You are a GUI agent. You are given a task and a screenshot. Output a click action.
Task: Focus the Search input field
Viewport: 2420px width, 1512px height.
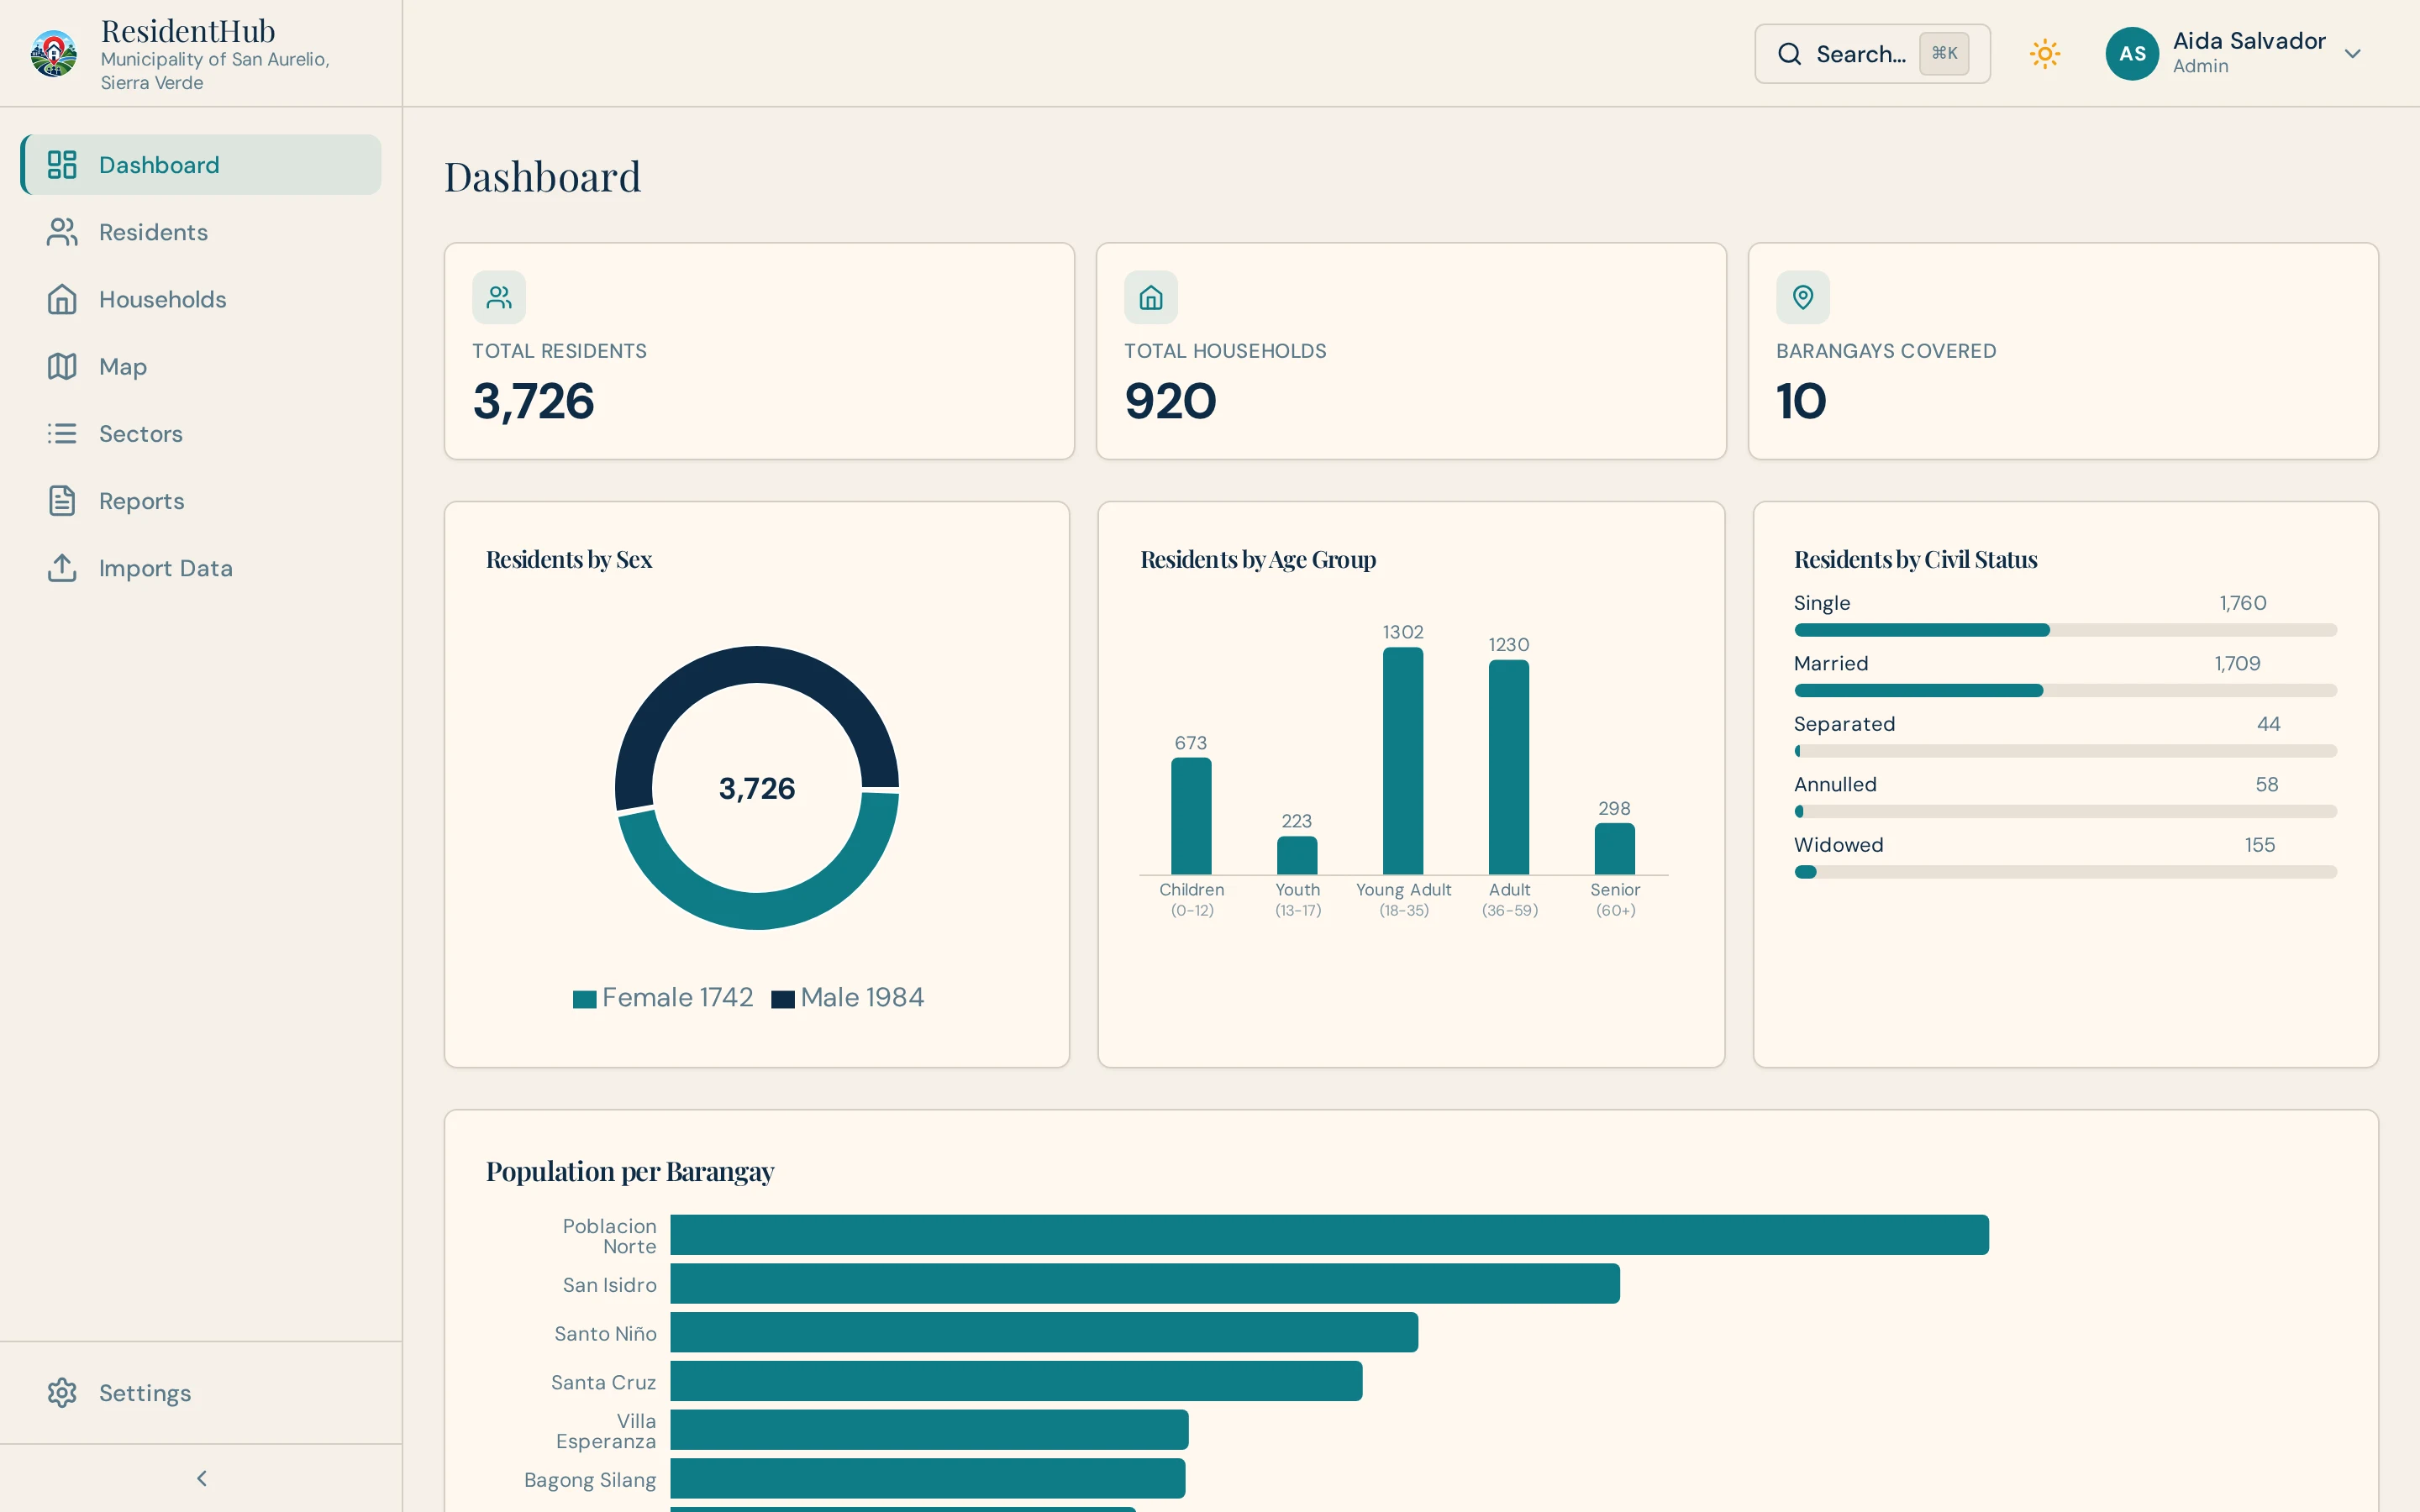pyautogui.click(x=1872, y=54)
